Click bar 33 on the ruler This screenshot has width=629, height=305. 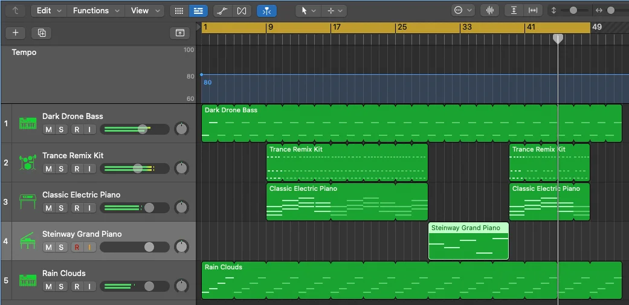pos(467,27)
